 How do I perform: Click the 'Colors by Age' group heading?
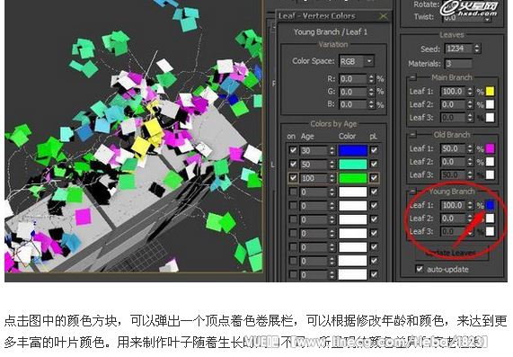(x=333, y=124)
